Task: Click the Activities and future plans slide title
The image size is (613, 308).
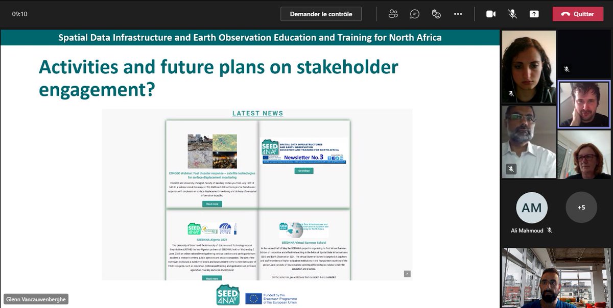Action: tap(218, 79)
